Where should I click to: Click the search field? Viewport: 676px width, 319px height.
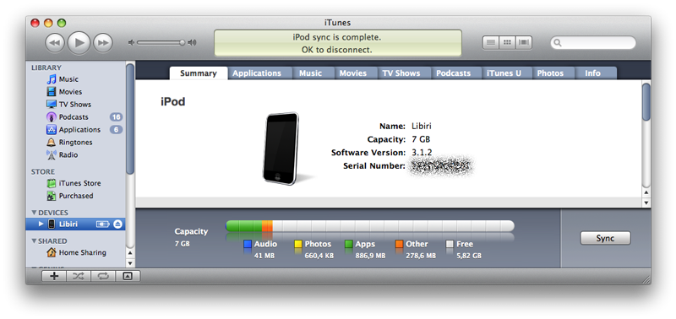(593, 43)
